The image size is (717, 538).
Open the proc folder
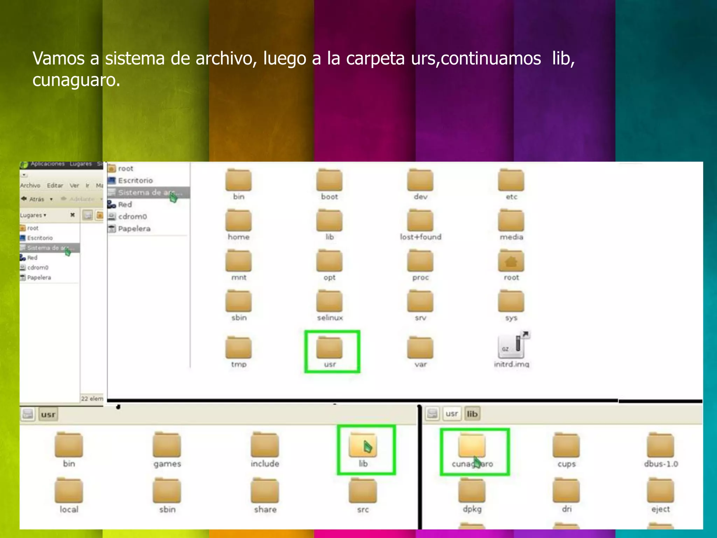pyautogui.click(x=420, y=265)
